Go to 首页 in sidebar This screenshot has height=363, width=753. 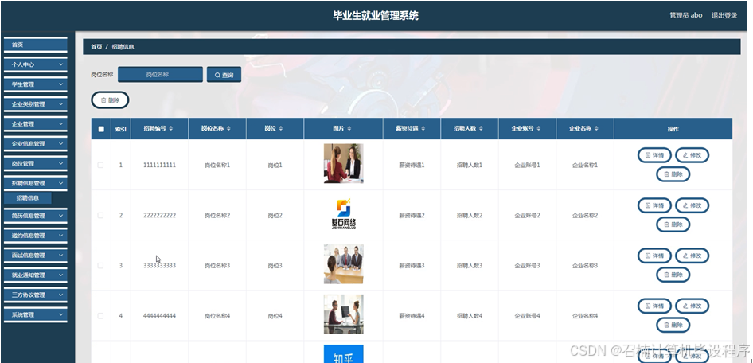coord(36,45)
